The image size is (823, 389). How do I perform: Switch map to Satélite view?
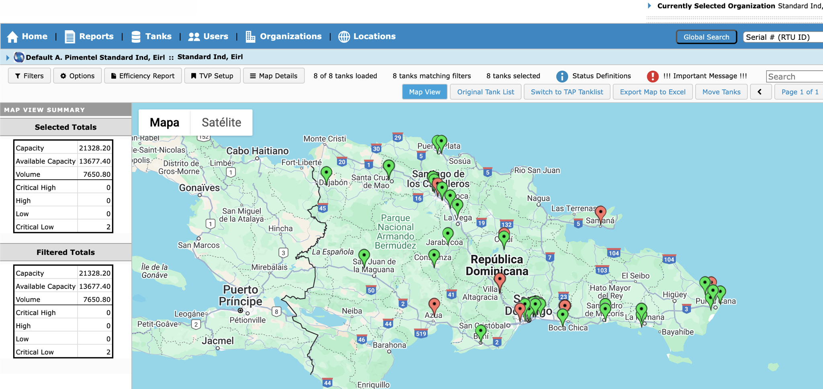coord(221,123)
